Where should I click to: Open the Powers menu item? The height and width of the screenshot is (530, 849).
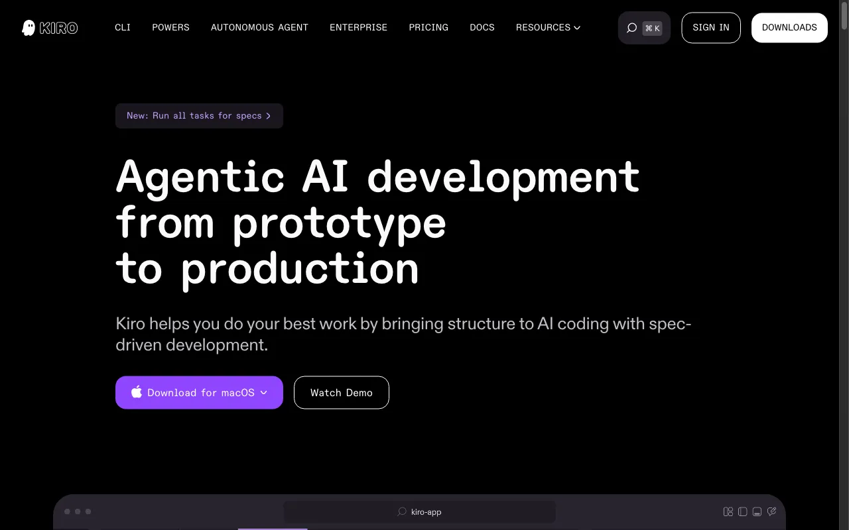click(170, 27)
